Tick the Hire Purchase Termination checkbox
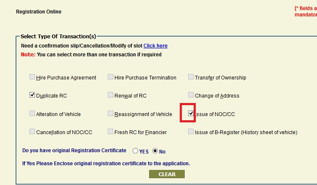The image size is (317, 185). 110,77
